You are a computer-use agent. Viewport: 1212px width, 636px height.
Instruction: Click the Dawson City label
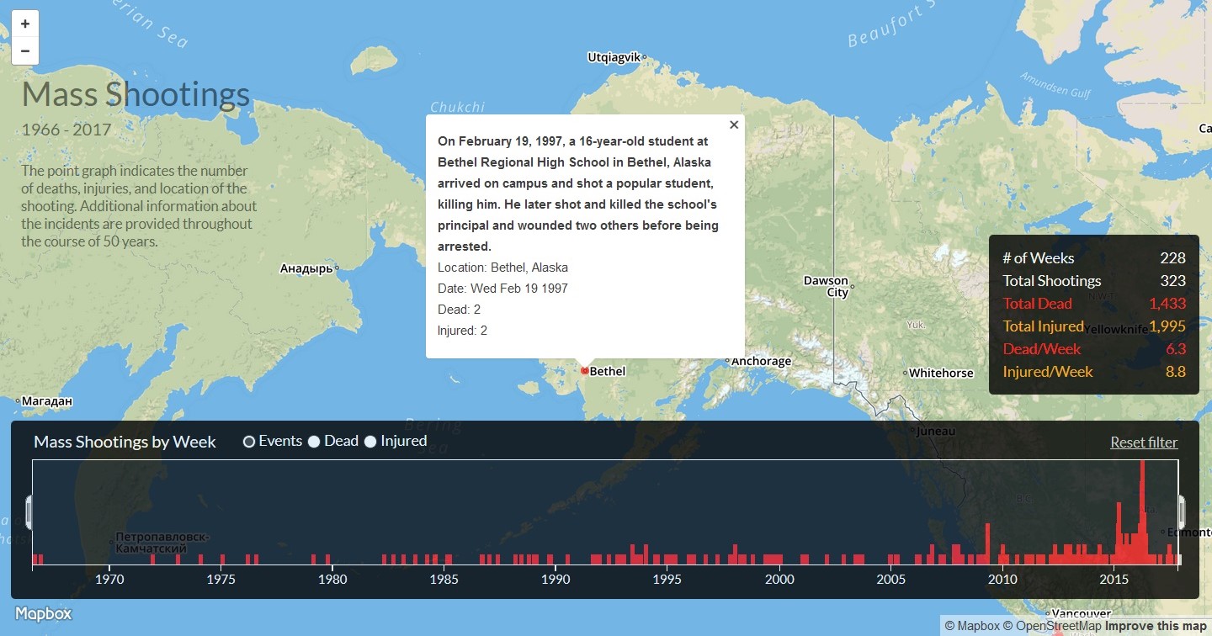click(826, 287)
